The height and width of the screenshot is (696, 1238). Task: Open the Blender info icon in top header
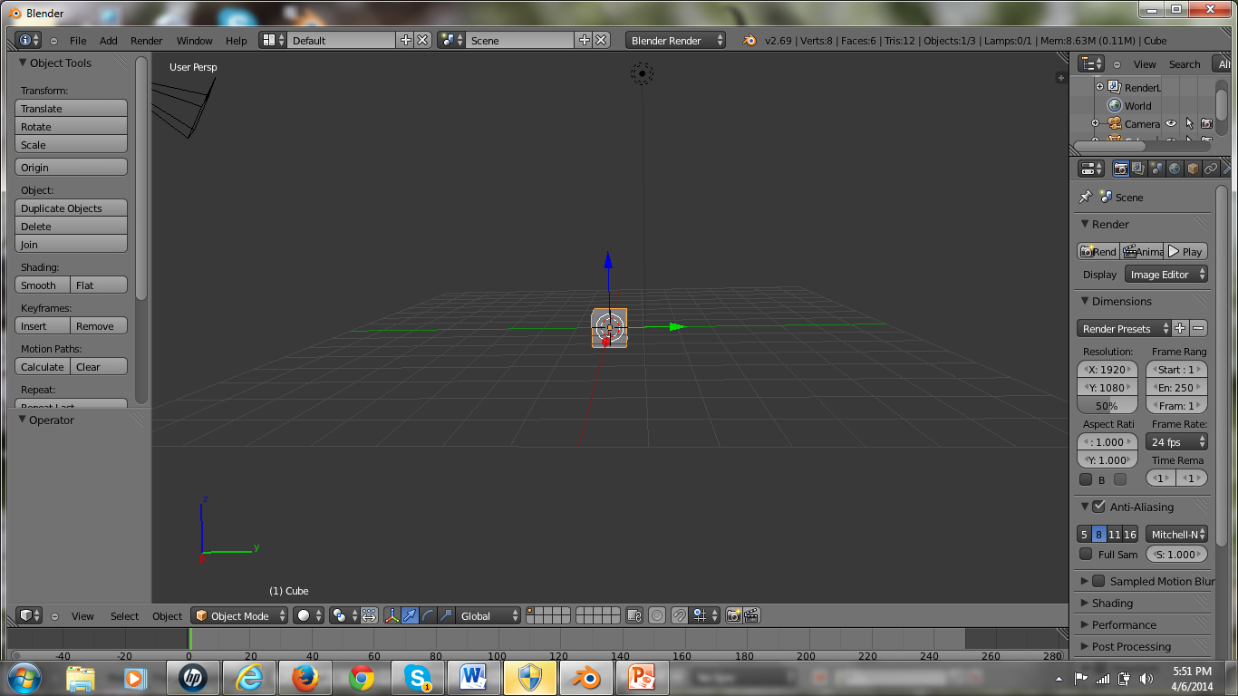24,40
